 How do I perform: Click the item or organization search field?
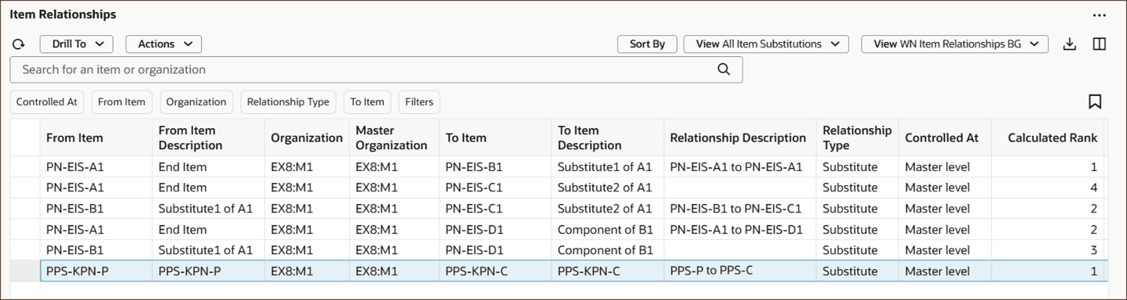(361, 70)
